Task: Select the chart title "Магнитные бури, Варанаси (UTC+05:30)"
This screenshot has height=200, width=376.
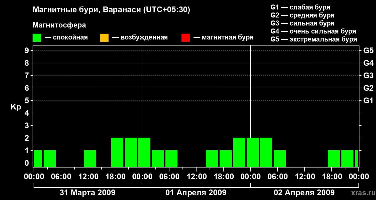Action: 111,10
